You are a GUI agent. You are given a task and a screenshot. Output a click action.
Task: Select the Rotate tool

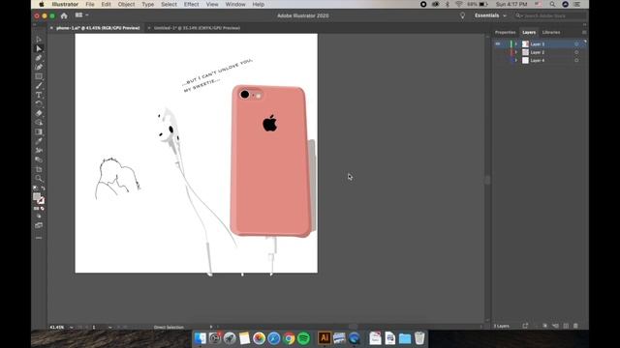[39, 104]
